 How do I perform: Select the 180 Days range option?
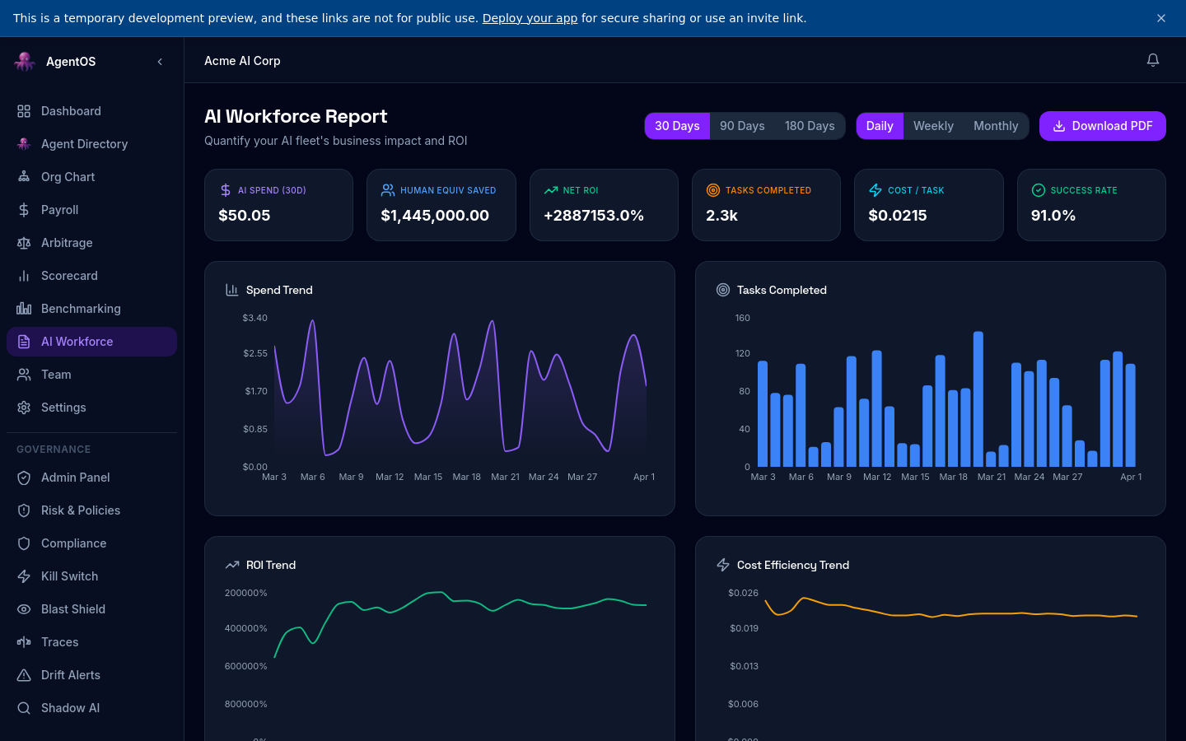point(810,126)
